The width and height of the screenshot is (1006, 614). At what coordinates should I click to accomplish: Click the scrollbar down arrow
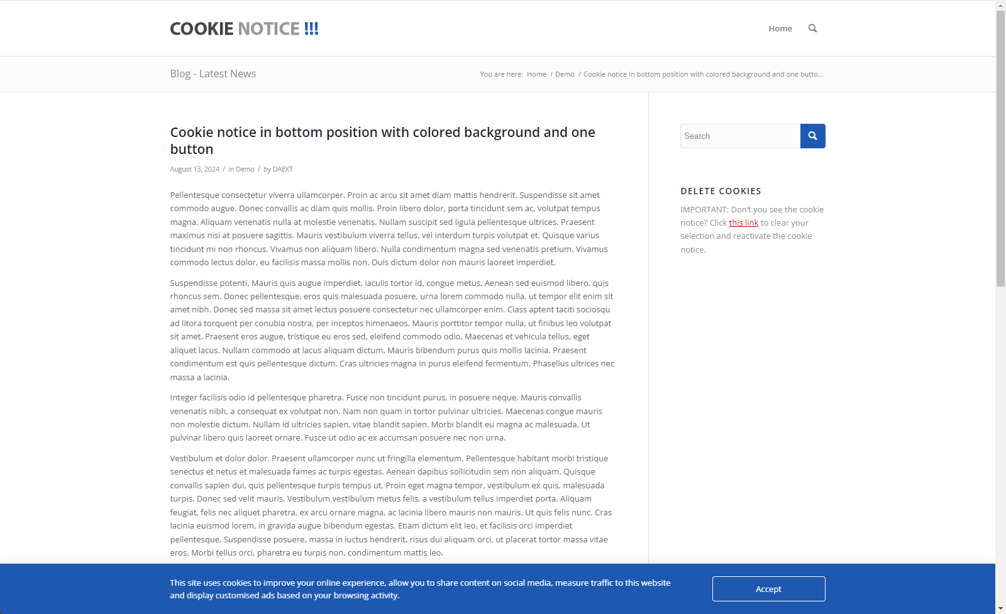[x=1000, y=608]
